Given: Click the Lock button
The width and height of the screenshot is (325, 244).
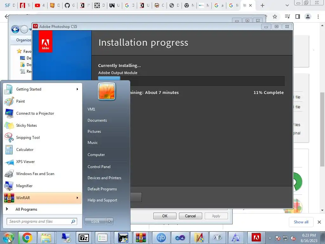Looking at the screenshot, I should tap(96, 221).
